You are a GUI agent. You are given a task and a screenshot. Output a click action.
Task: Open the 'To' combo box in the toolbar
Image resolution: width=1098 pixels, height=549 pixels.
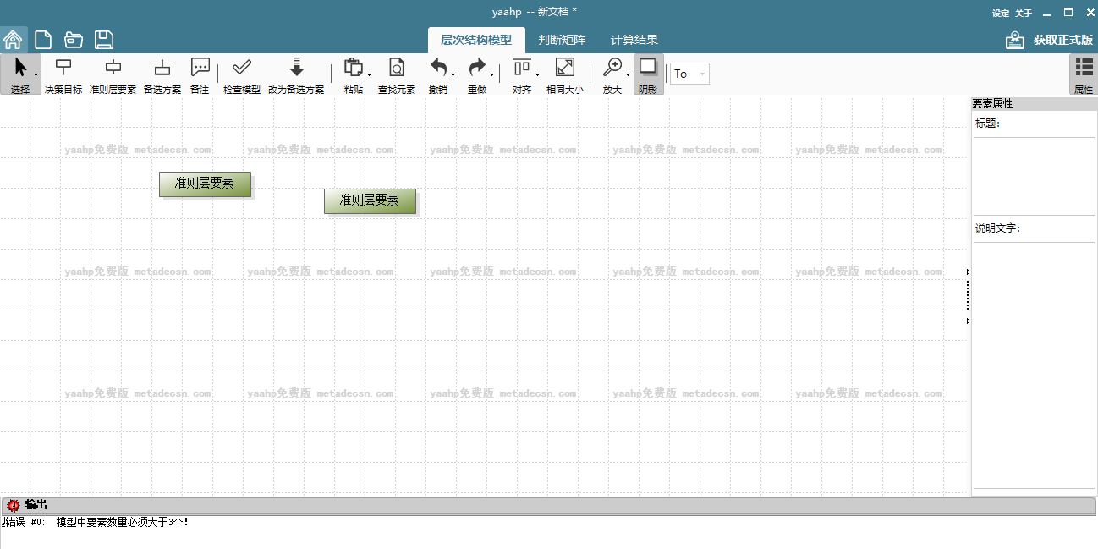pyautogui.click(x=689, y=74)
